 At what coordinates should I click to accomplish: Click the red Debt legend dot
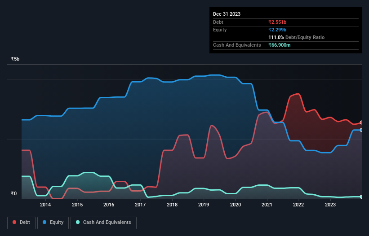pyautogui.click(x=14, y=222)
